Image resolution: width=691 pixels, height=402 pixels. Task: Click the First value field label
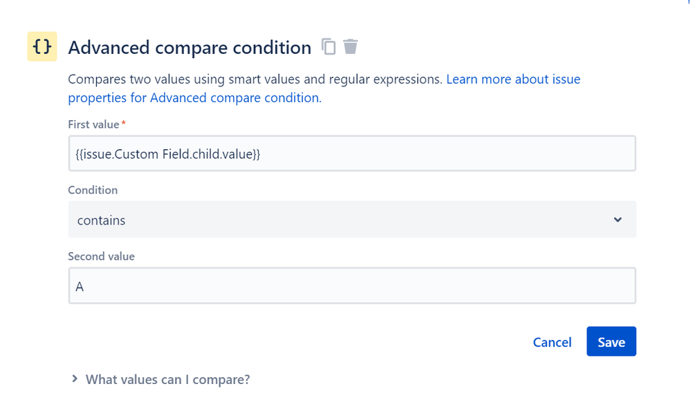tap(93, 124)
